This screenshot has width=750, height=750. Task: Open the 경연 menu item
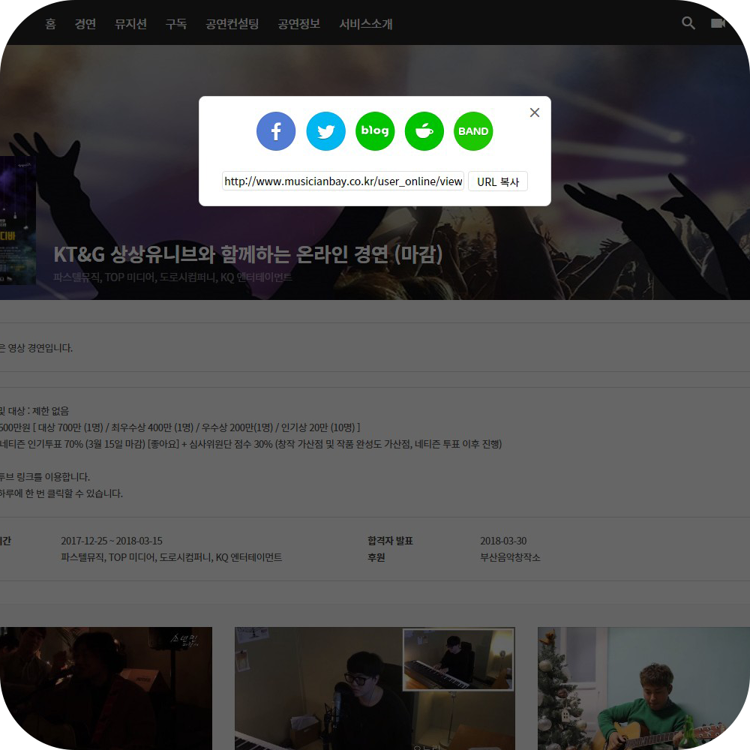coord(85,23)
